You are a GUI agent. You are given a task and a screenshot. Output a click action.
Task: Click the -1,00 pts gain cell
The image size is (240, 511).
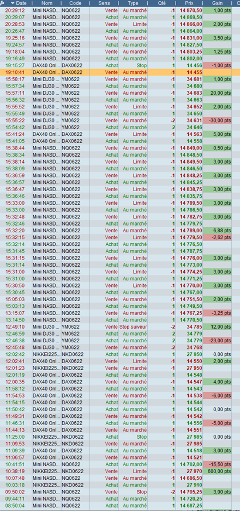click(217, 66)
